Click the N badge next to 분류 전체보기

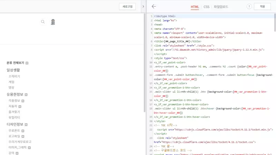[x=27, y=63]
